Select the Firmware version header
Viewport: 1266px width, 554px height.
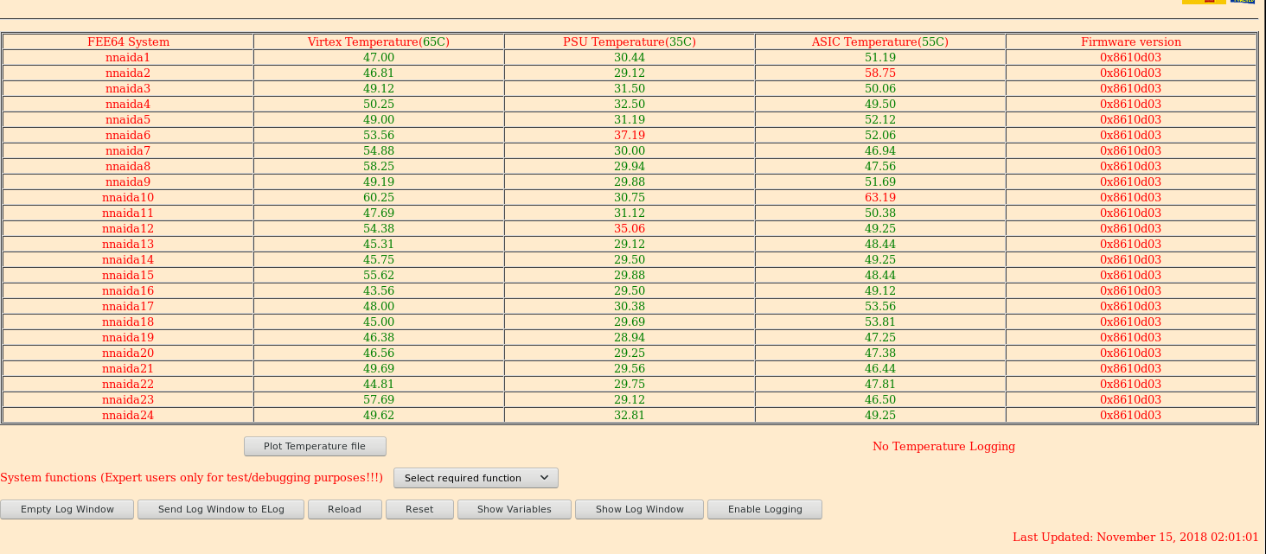[x=1131, y=41]
